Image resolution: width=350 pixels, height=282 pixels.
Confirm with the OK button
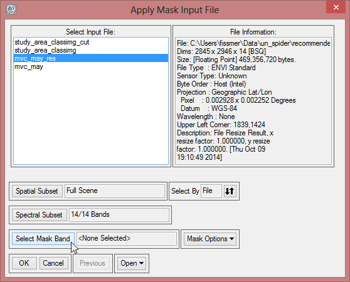pyautogui.click(x=24, y=263)
